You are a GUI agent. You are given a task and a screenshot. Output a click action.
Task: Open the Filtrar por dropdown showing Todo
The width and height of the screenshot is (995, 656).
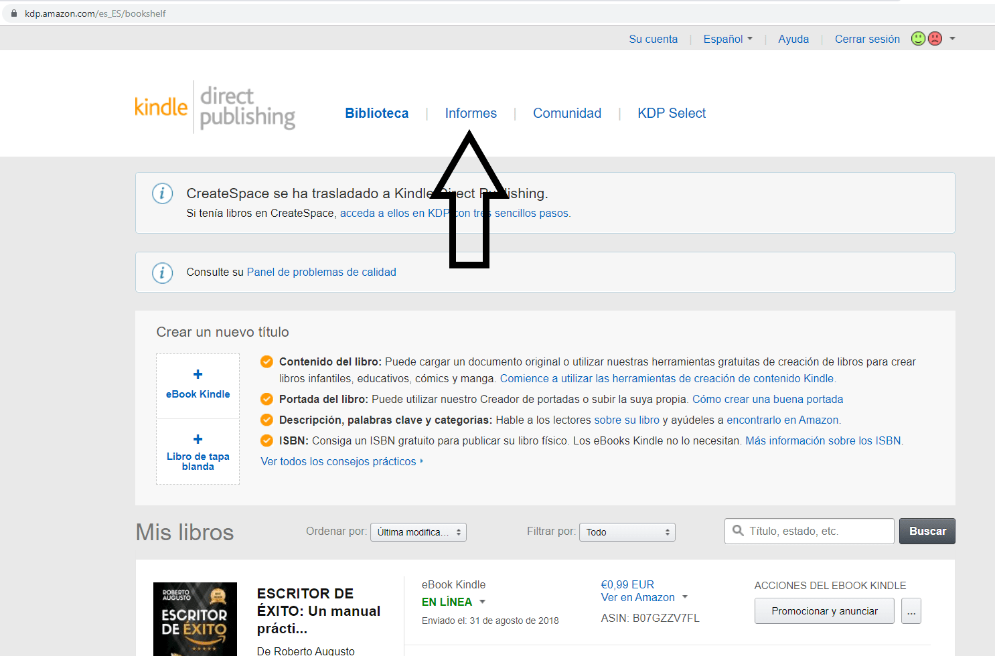(627, 532)
